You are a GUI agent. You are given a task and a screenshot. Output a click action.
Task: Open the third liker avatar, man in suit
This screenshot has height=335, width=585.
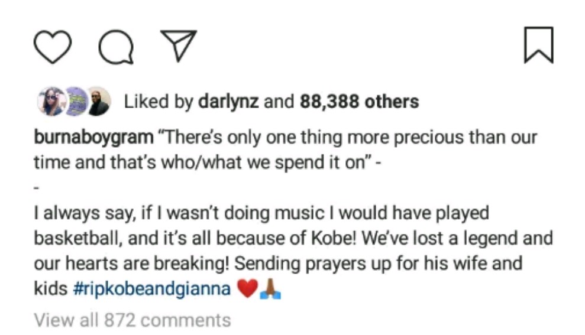coord(98,102)
